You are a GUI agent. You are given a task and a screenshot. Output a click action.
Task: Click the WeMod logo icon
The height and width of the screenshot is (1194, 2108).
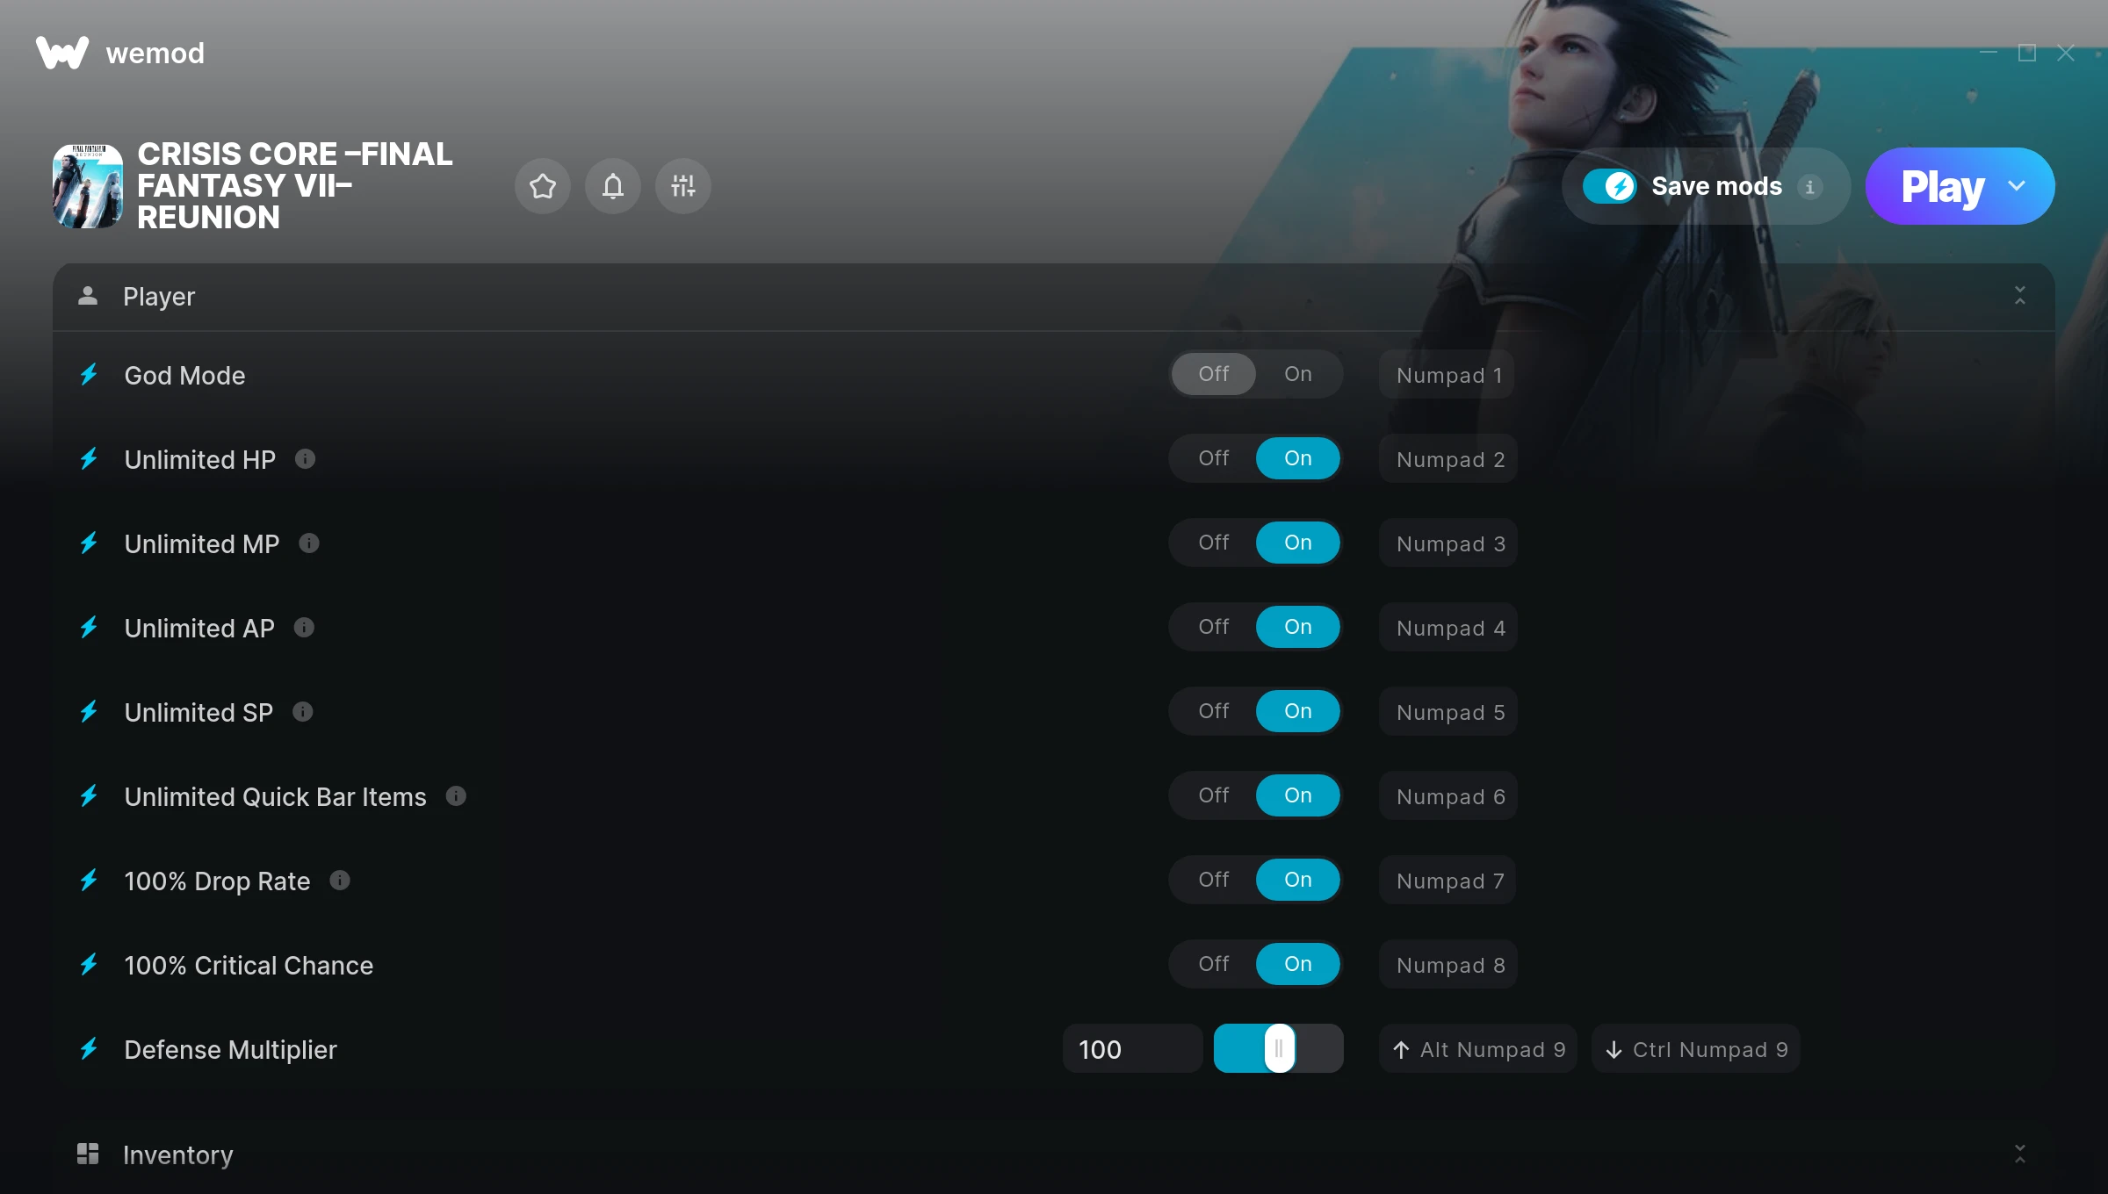(x=62, y=53)
